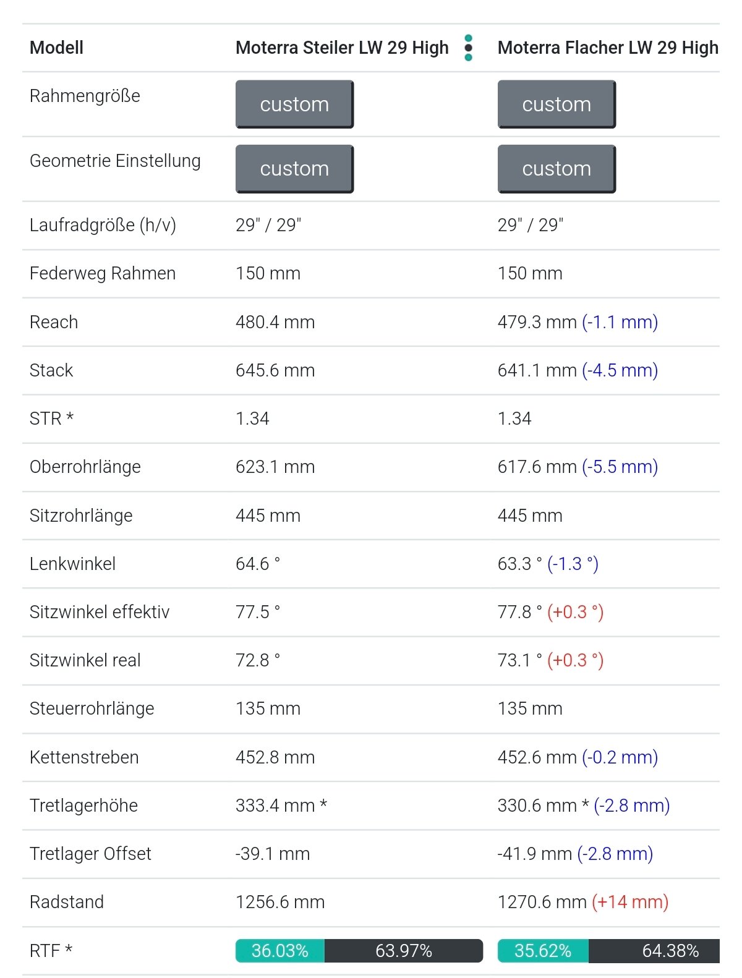The width and height of the screenshot is (742, 978).
Task: Click the Modell column header
Action: [56, 48]
